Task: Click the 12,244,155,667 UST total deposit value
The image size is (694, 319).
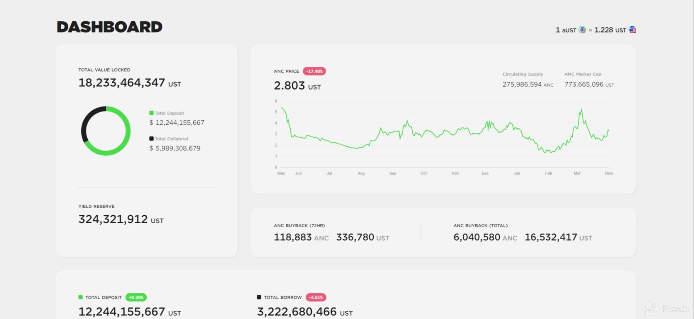Action: (x=130, y=312)
